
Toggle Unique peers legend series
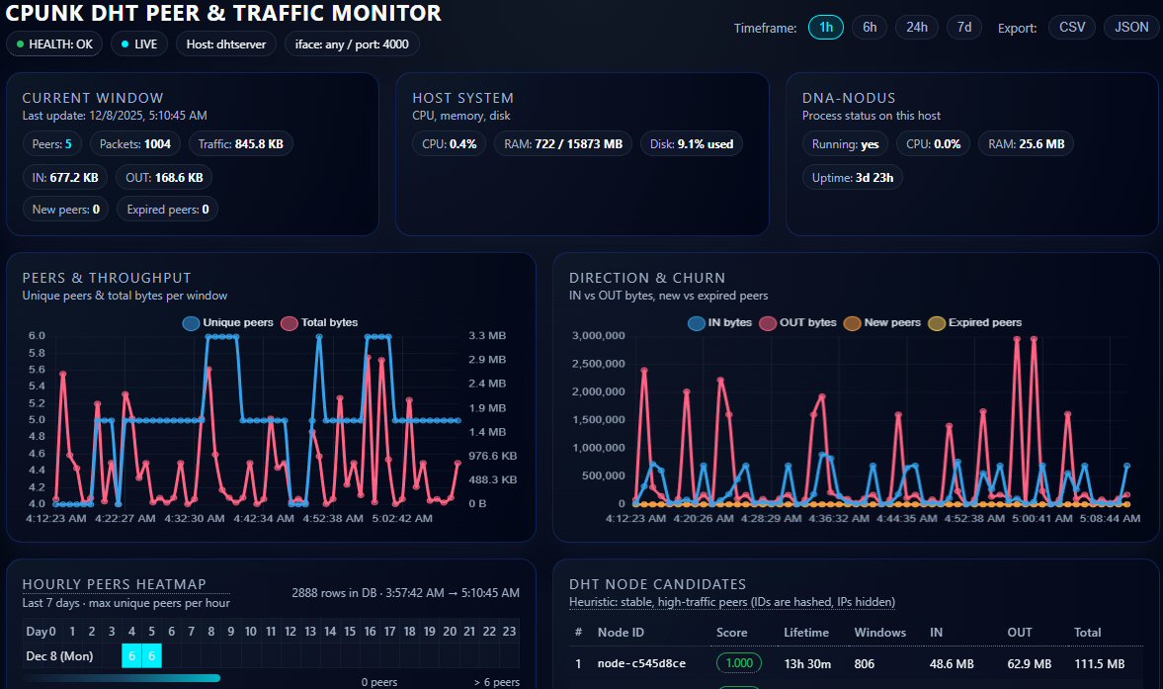click(x=228, y=323)
